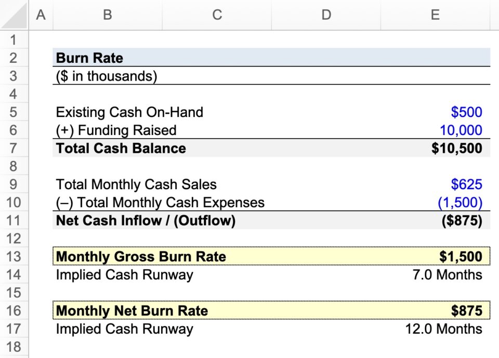The width and height of the screenshot is (499, 358).
Task: Select the Net Cash Inflow / (Outflow) label
Action: click(x=107, y=220)
